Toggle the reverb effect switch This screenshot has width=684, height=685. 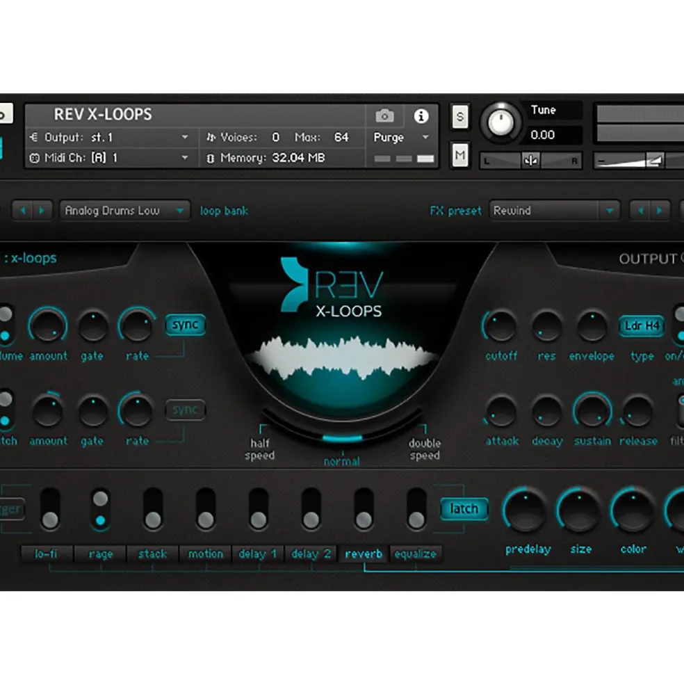click(x=364, y=509)
